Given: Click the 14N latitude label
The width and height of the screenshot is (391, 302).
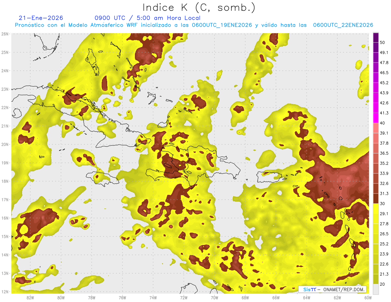Looking at the screenshot, I should 5,255.
